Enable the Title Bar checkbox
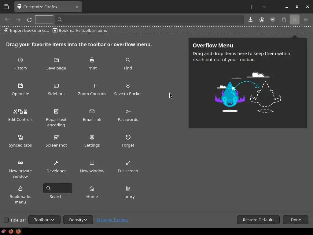The width and height of the screenshot is (313, 235). 6,220
